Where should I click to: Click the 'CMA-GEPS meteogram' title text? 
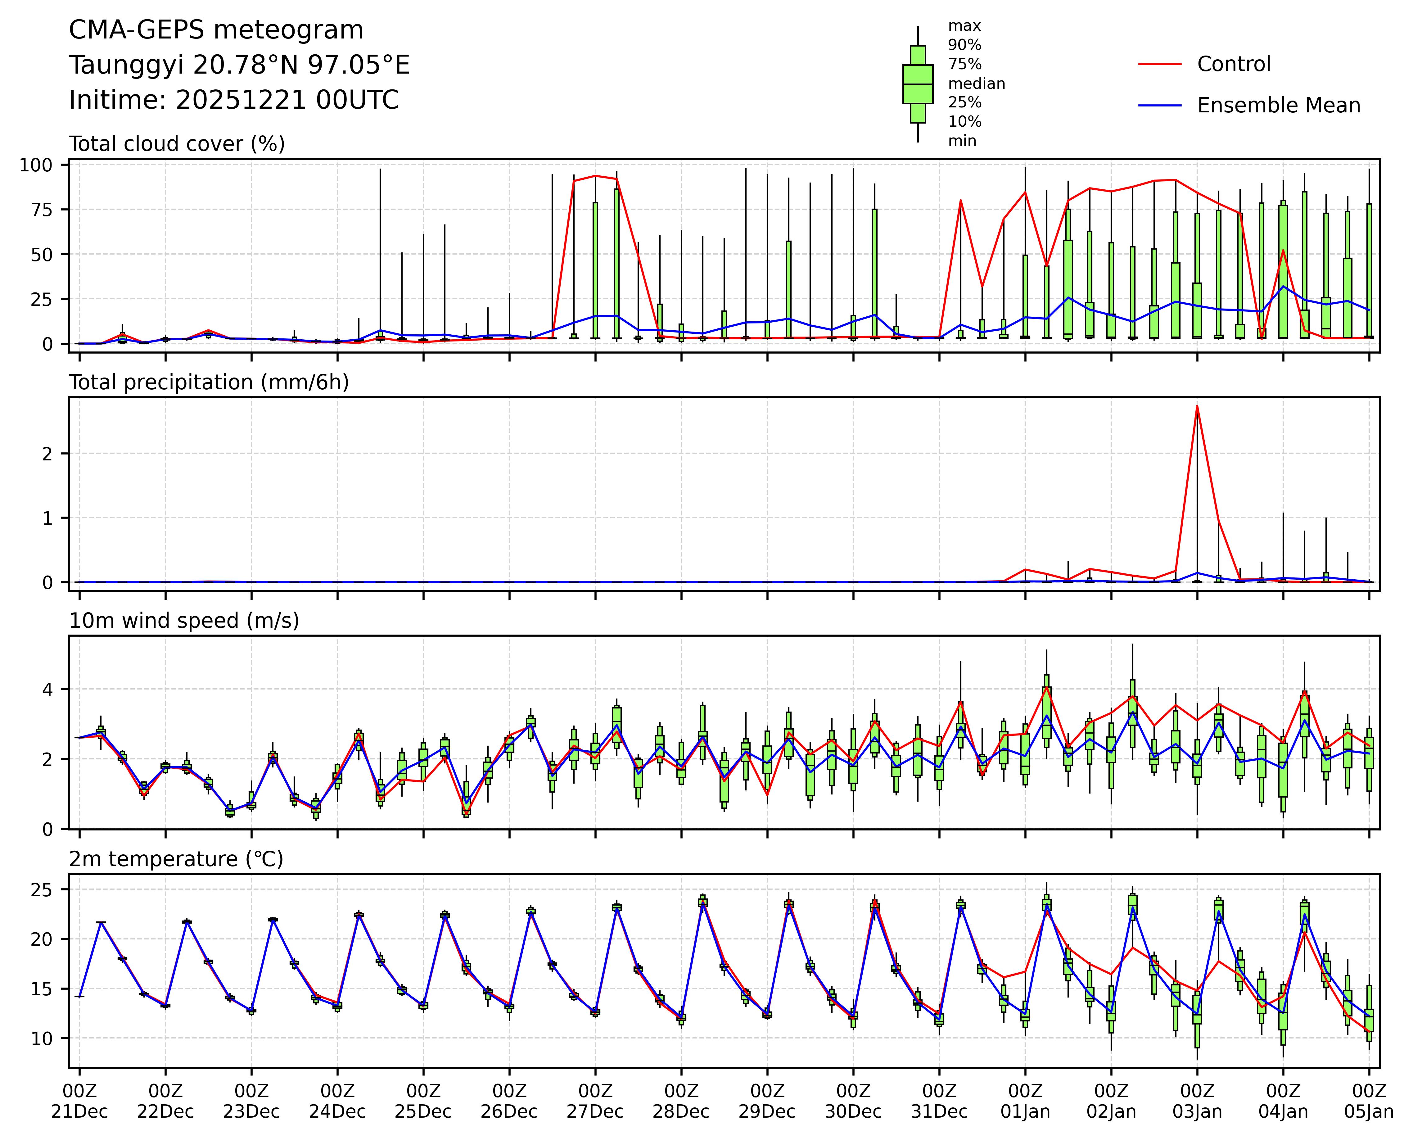(x=216, y=30)
